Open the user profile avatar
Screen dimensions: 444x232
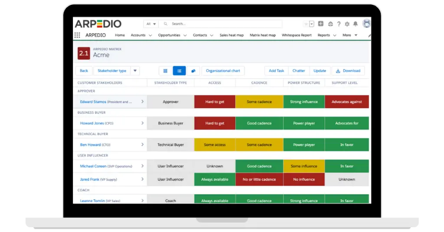click(x=367, y=23)
